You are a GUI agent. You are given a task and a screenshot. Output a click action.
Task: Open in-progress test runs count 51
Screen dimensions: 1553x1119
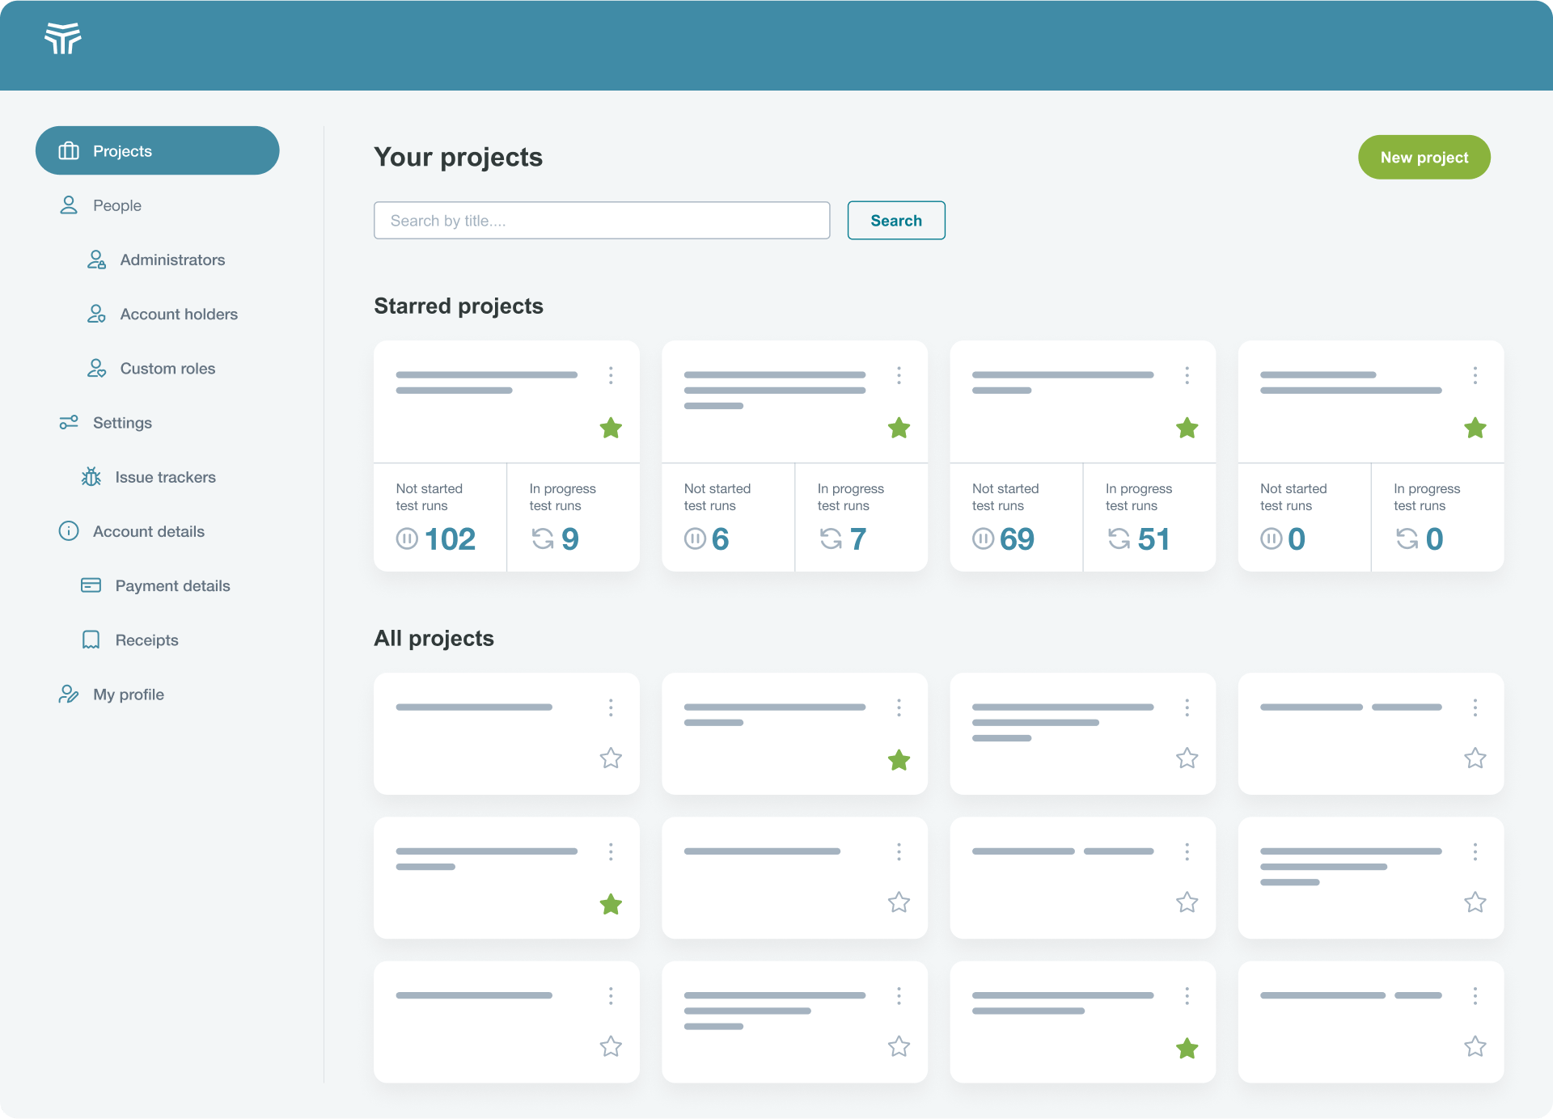tap(1153, 539)
